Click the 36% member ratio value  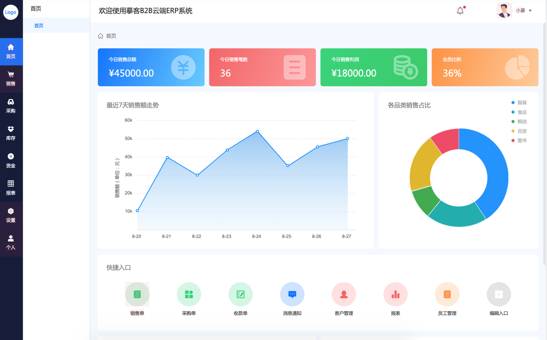click(452, 73)
